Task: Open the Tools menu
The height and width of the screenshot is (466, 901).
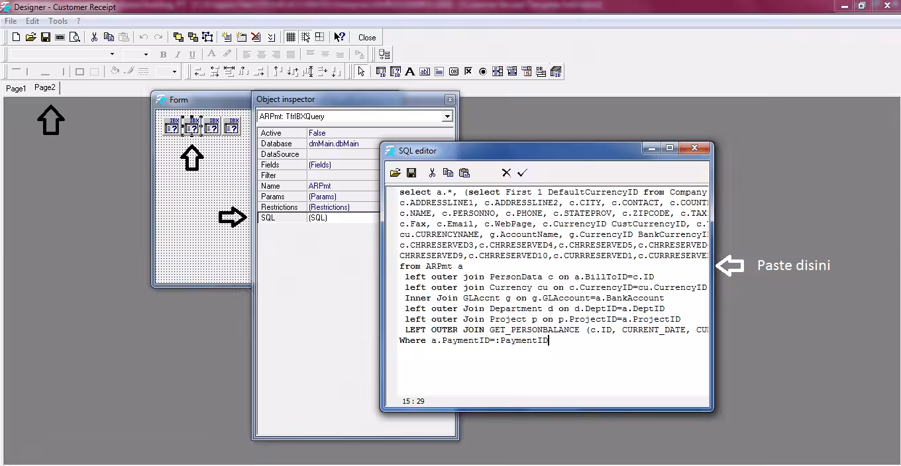Action: [x=58, y=21]
